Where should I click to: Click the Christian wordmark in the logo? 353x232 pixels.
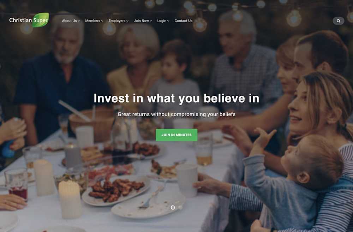pos(20,20)
